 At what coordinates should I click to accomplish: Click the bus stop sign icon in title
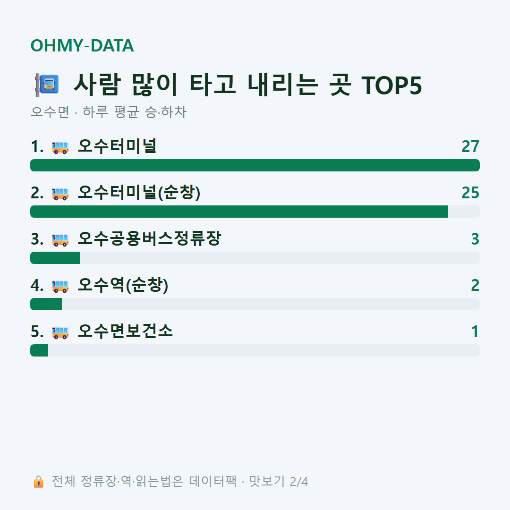tap(47, 85)
